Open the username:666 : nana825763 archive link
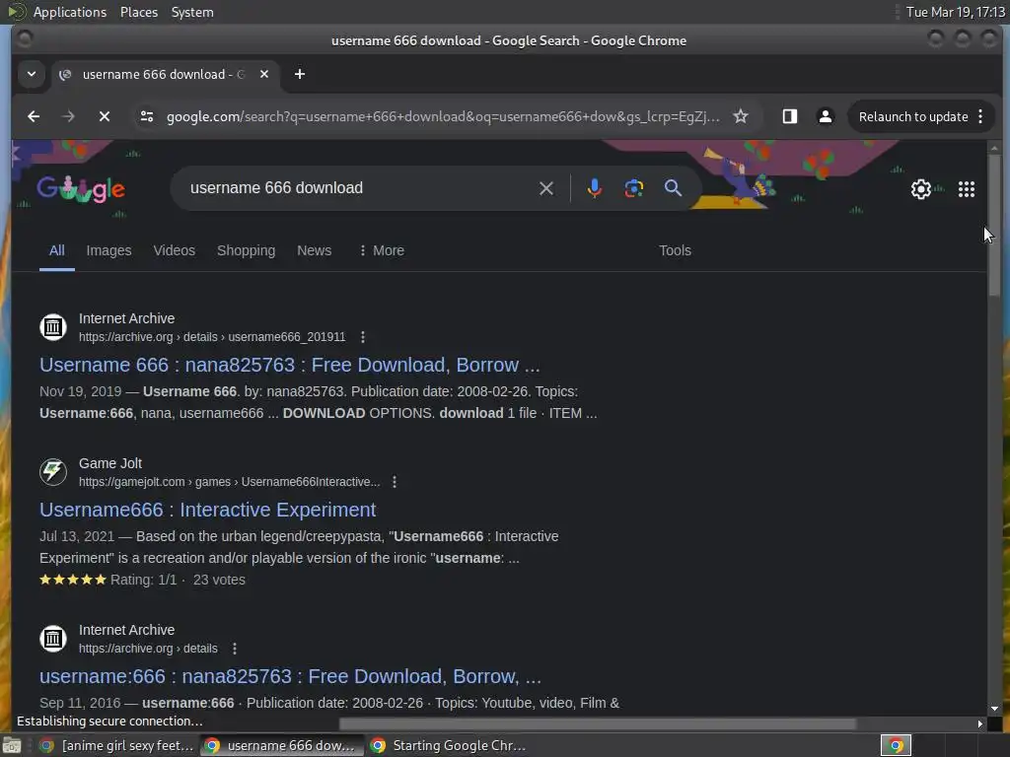Viewport: 1010px width, 757px height. [291, 676]
